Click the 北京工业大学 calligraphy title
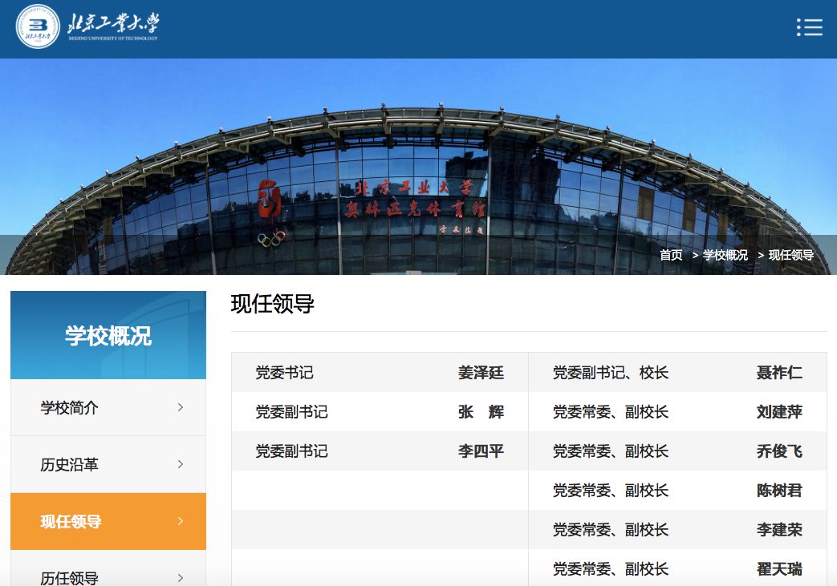The image size is (837, 586). click(113, 23)
